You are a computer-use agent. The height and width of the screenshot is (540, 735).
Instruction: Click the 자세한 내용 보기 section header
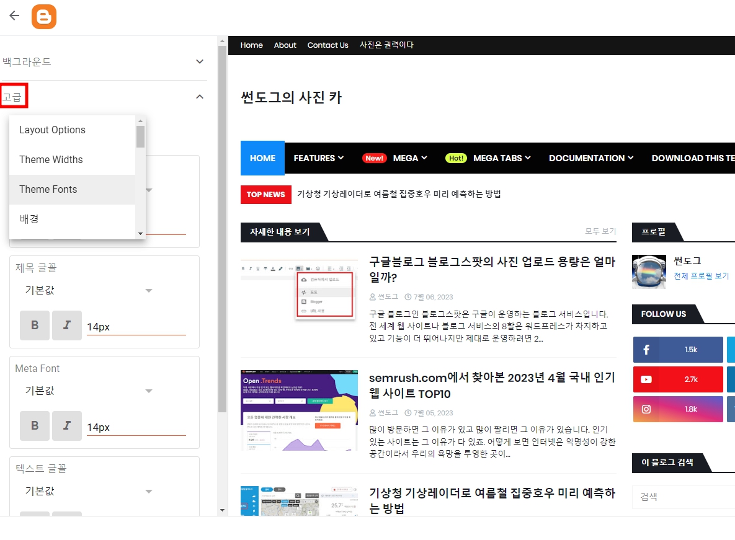280,232
